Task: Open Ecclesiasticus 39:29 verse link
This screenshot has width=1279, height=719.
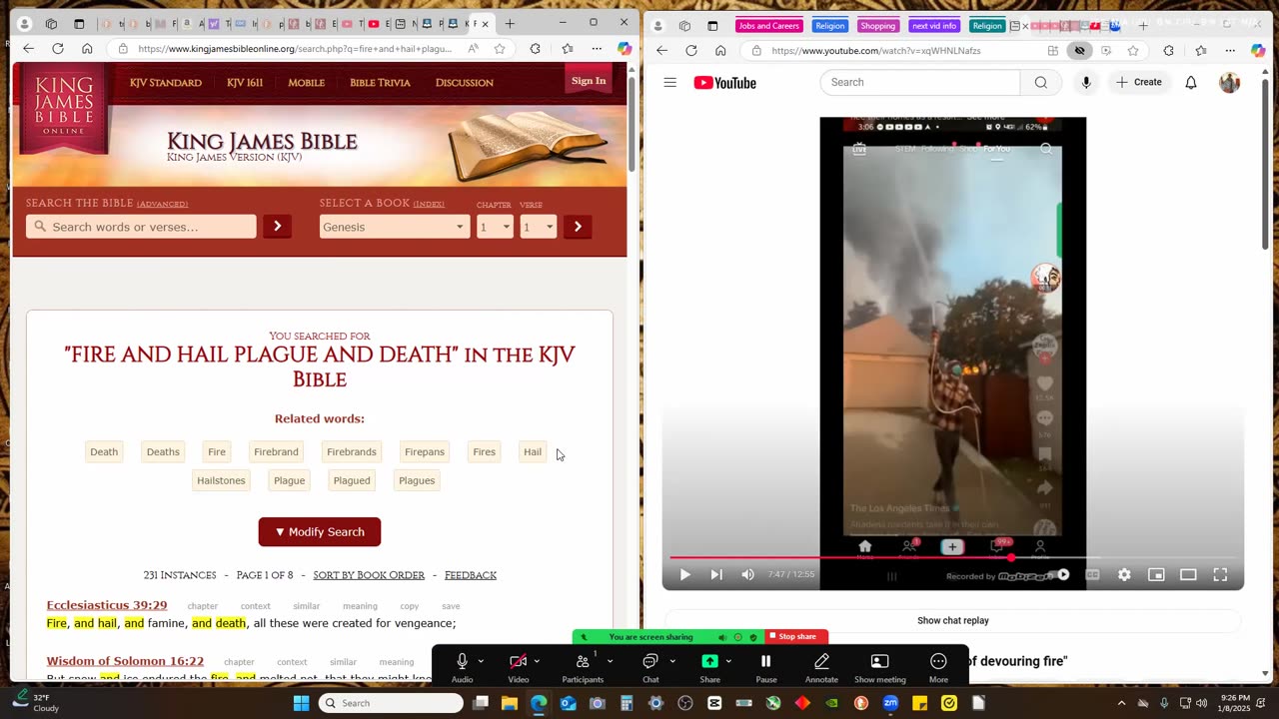Action: pyautogui.click(x=107, y=605)
